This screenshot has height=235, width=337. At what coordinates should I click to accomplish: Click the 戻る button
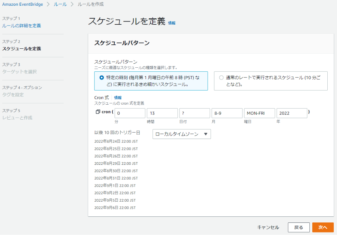(299, 227)
